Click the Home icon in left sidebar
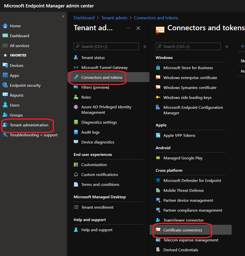Screen dimensions: 245x256 (5, 26)
